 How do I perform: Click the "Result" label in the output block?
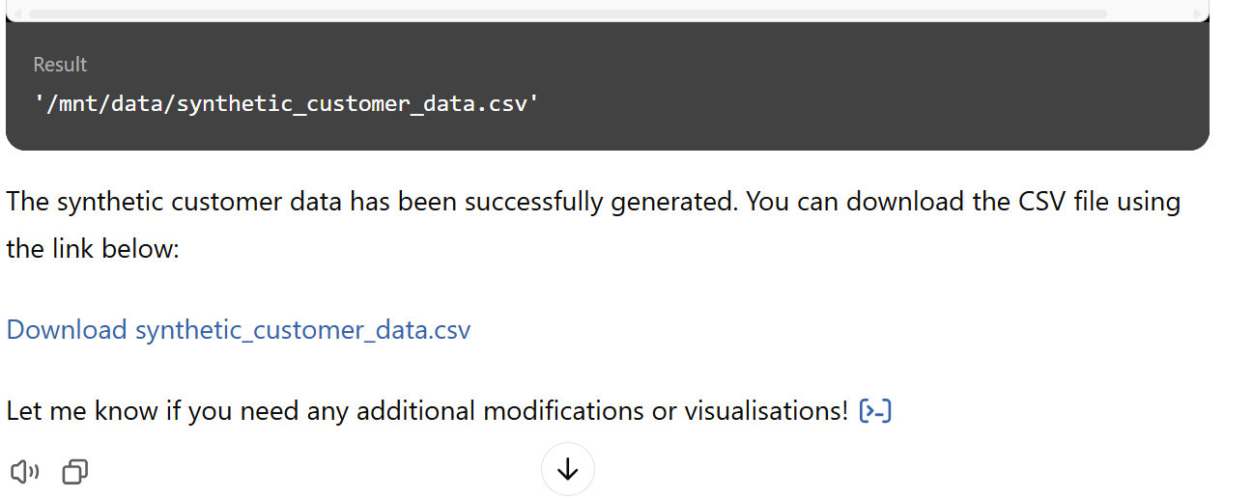(60, 65)
